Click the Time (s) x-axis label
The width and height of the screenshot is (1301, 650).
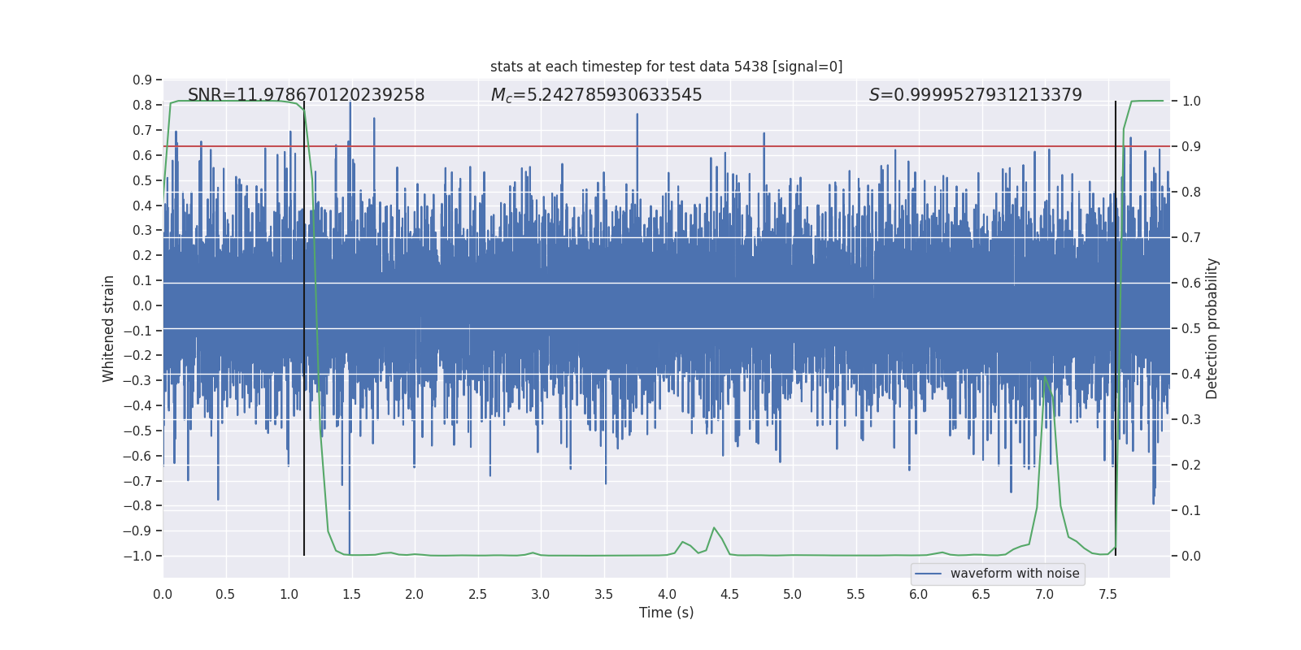pos(666,613)
